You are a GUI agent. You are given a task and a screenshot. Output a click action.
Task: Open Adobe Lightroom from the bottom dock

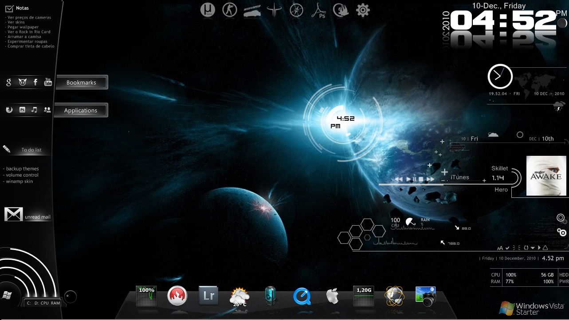coord(208,295)
